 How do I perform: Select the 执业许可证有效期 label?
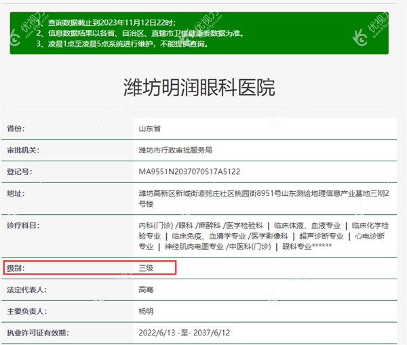[x=37, y=333]
